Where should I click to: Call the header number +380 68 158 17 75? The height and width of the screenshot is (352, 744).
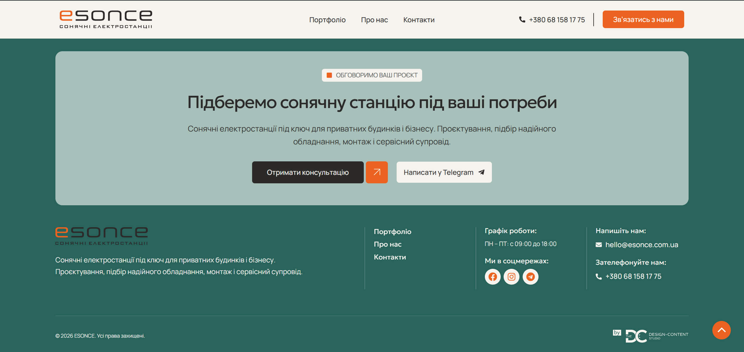point(557,20)
